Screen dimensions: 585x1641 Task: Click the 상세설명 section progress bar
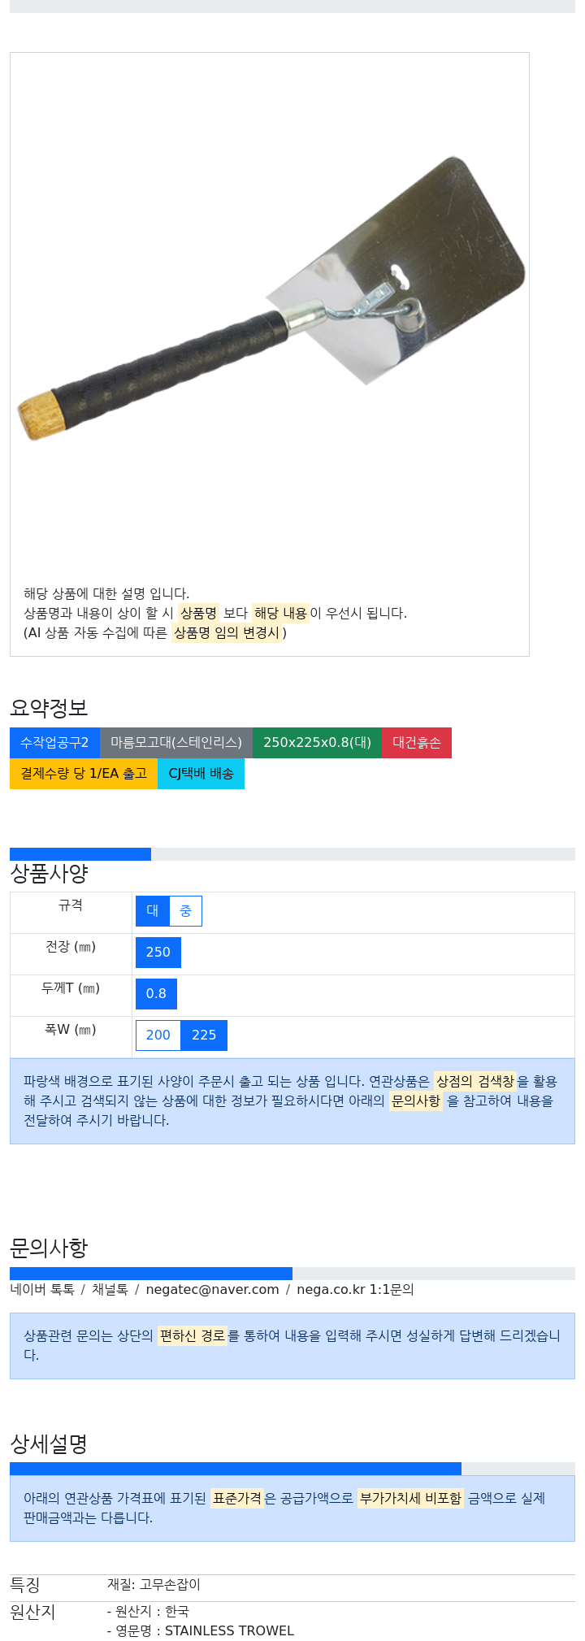[292, 1470]
